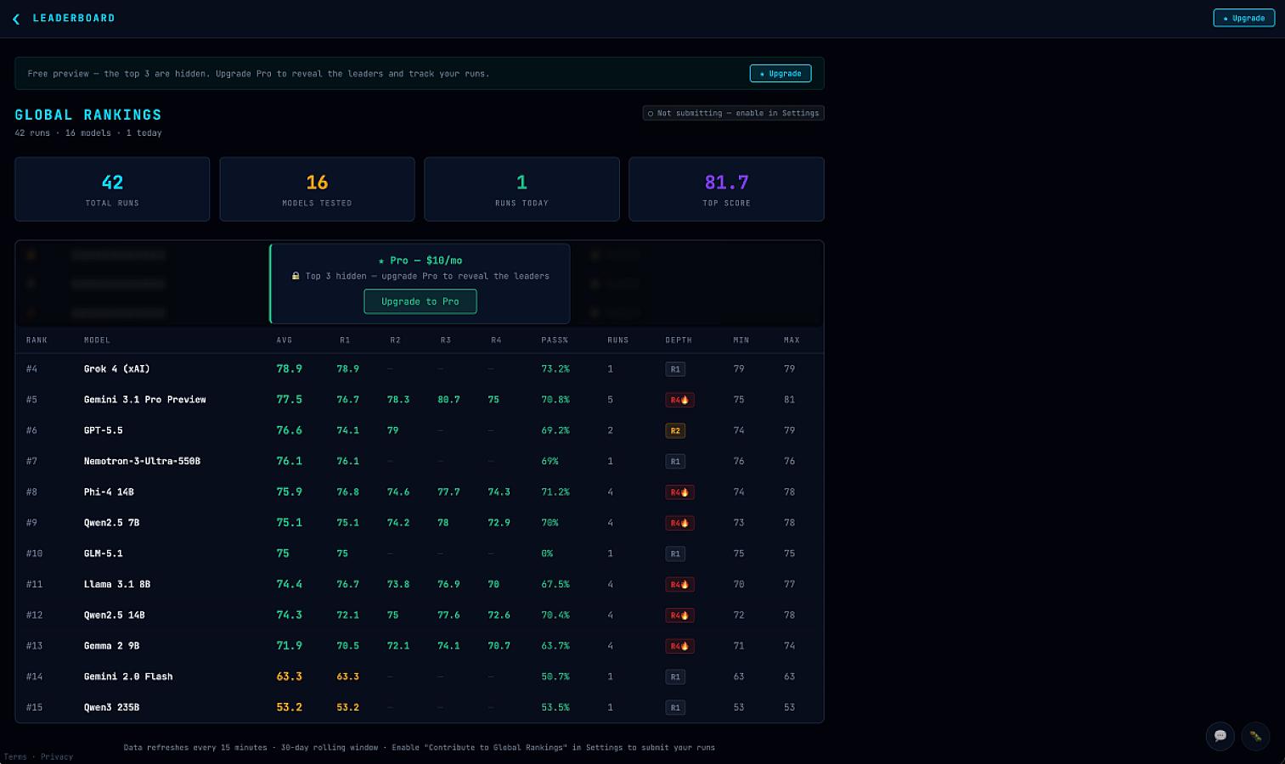Sort by the RUNS column header
This screenshot has width=1285, height=764.
coord(618,340)
